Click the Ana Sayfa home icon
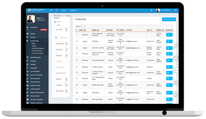The image size is (206, 119). click(x=28, y=28)
